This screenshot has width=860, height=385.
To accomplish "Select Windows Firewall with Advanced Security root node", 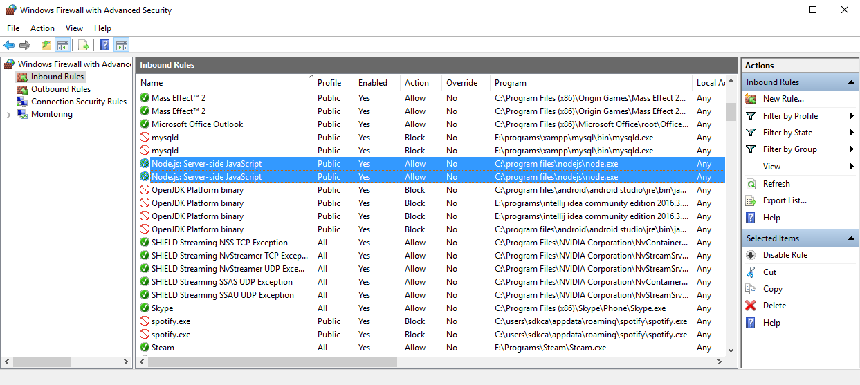I will pyautogui.click(x=75, y=64).
